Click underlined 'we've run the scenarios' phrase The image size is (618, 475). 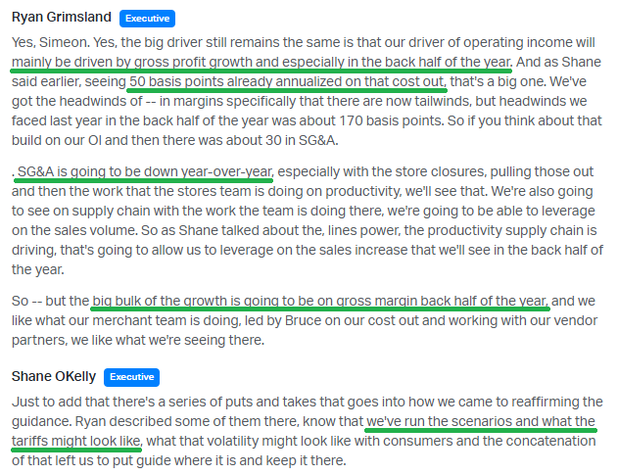[481, 421]
